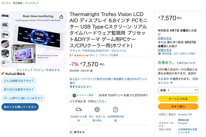Click the カートに入れる button
206x137 pixels.
coord(178,99)
